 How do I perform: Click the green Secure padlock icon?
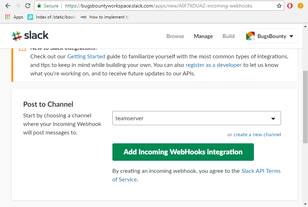tap(39, 6)
